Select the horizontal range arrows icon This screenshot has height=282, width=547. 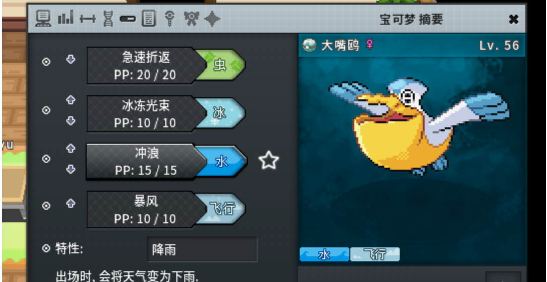coord(87,19)
